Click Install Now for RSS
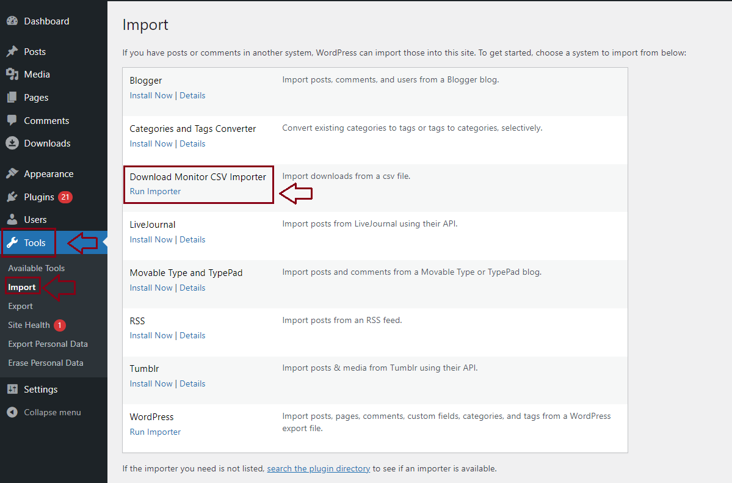The width and height of the screenshot is (732, 483). [x=151, y=335]
